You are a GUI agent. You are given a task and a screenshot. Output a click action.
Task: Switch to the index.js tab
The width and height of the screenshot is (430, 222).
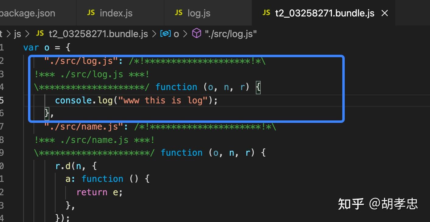tap(116, 13)
